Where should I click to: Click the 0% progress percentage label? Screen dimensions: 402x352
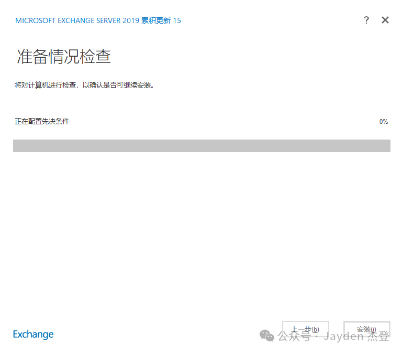click(384, 122)
